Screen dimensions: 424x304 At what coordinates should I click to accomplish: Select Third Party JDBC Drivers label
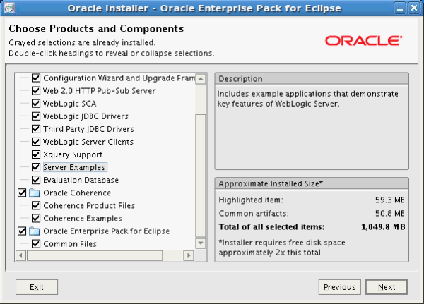88,129
